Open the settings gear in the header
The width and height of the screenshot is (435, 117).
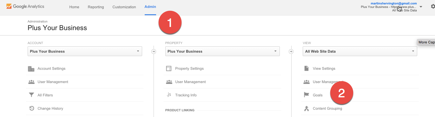click(433, 7)
